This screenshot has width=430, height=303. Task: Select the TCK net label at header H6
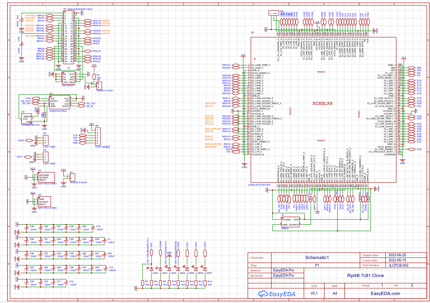(75, 135)
